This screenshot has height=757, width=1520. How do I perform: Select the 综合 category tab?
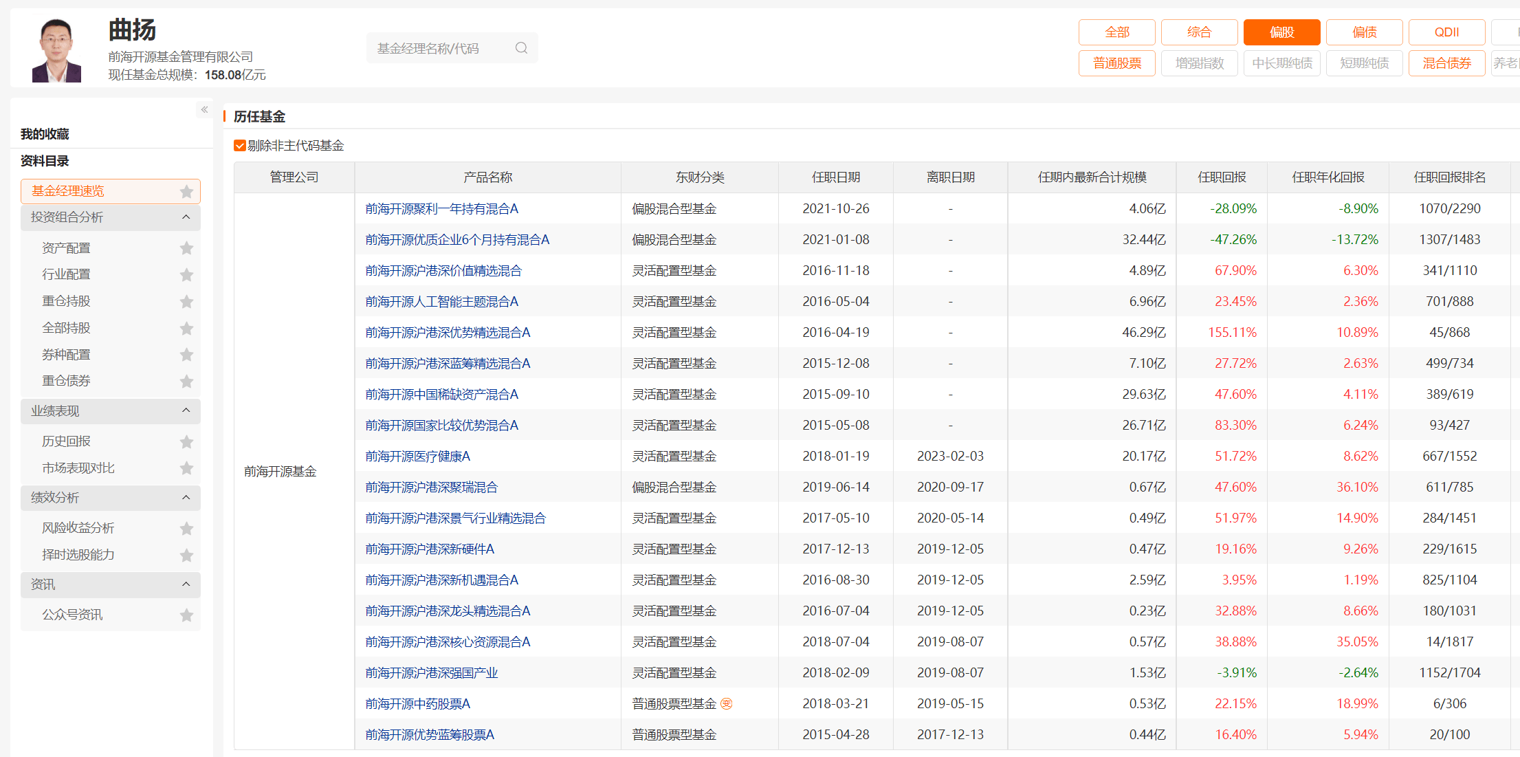click(1200, 32)
